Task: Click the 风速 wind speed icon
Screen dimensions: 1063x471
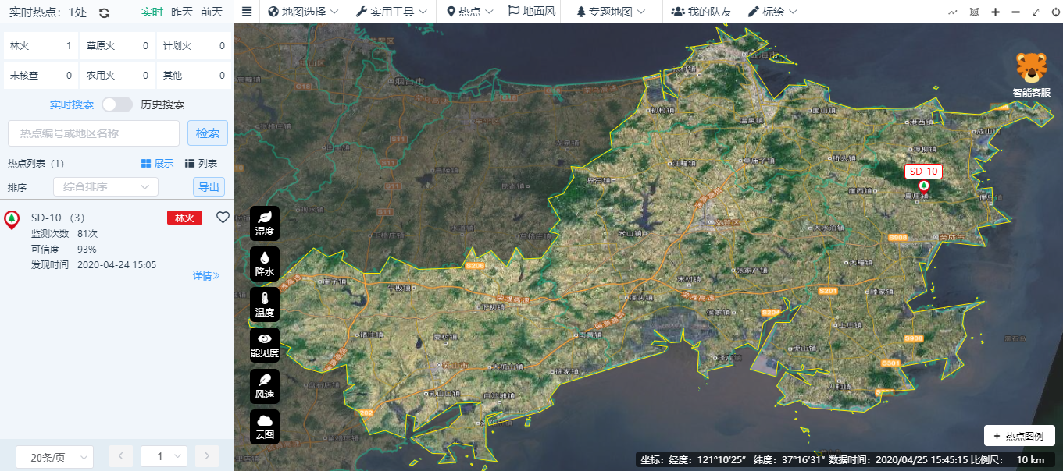Action: pos(265,386)
